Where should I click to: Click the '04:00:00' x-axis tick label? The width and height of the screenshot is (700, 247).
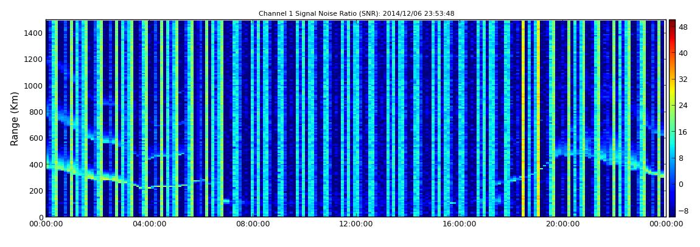pos(150,225)
